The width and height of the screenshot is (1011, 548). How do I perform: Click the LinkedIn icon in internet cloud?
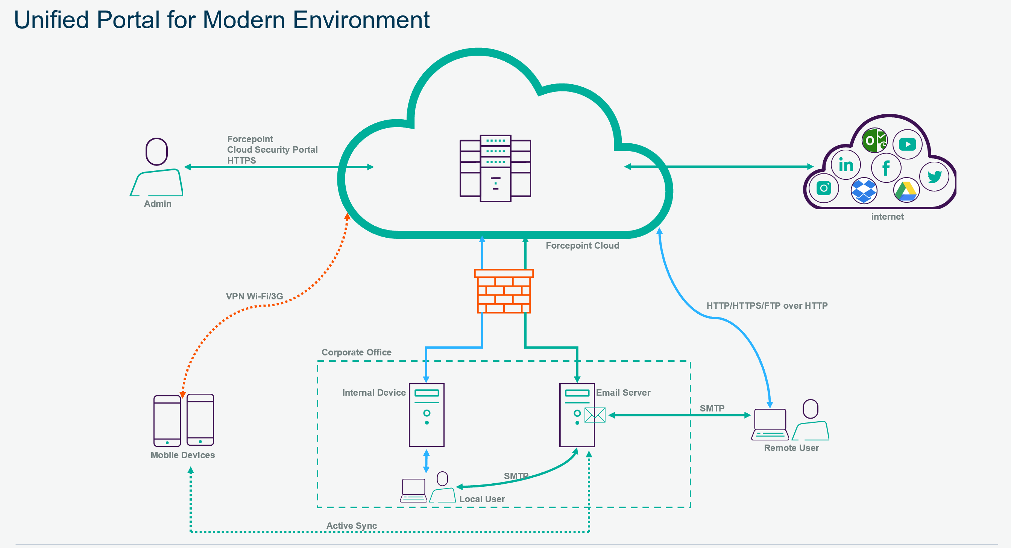846,165
